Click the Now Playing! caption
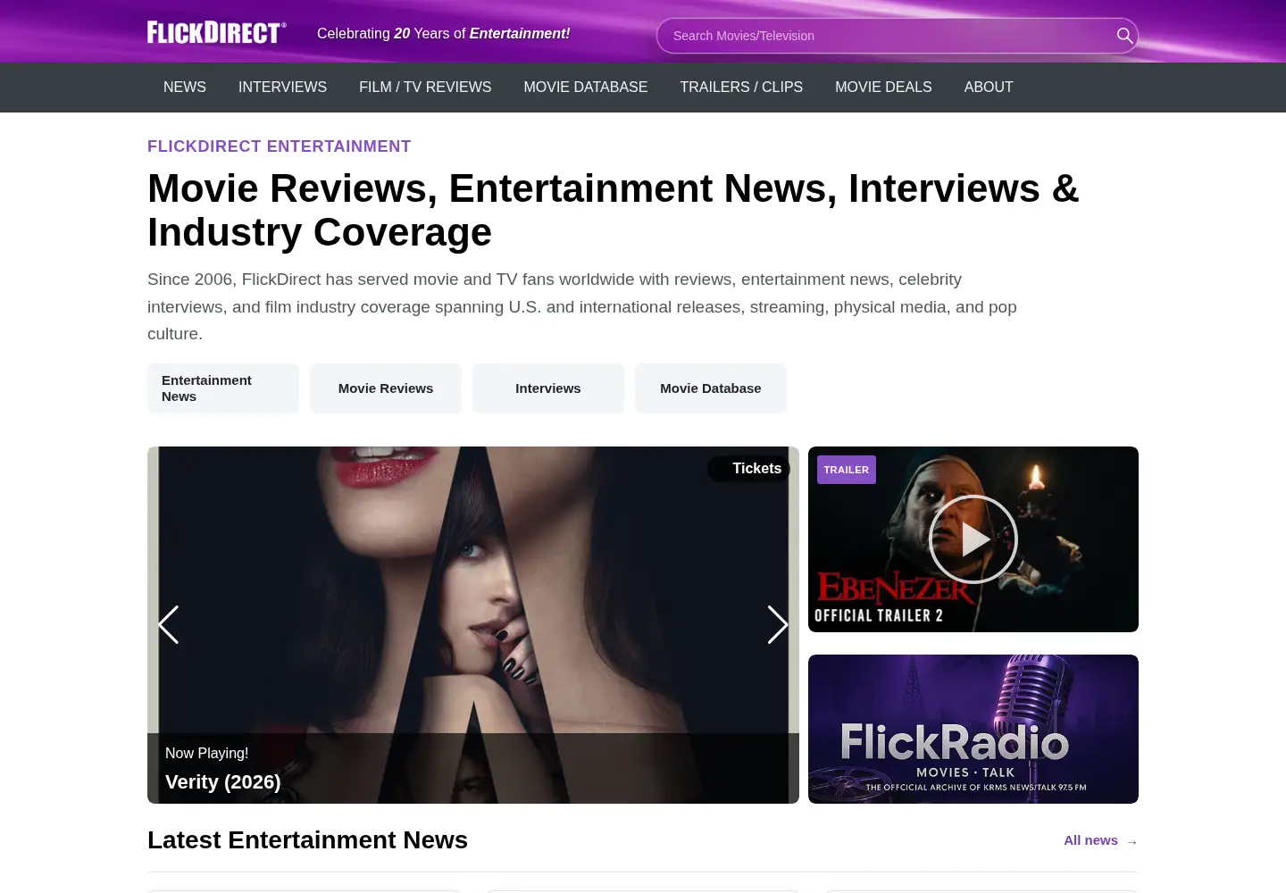Viewport: 1286px width, 893px height. (x=207, y=754)
